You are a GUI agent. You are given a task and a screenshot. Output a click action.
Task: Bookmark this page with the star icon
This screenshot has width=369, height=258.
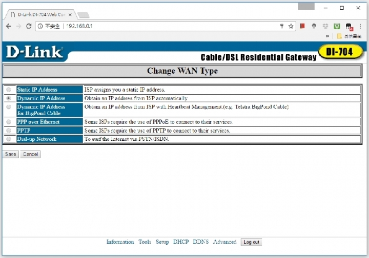(291, 26)
